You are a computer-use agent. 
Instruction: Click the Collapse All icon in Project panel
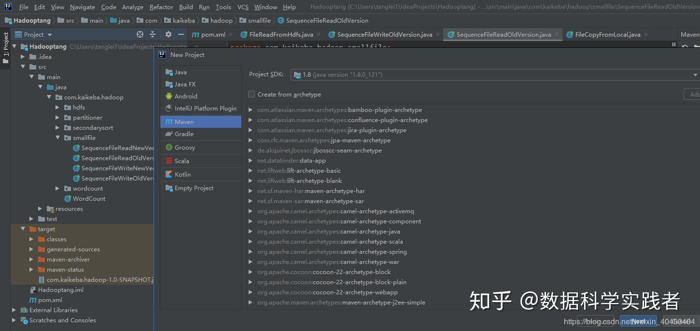coord(154,34)
